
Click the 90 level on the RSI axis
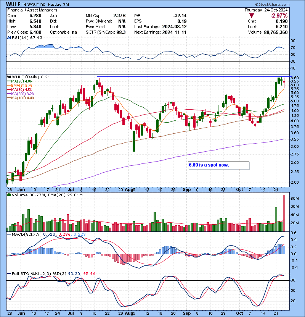click(293, 41)
